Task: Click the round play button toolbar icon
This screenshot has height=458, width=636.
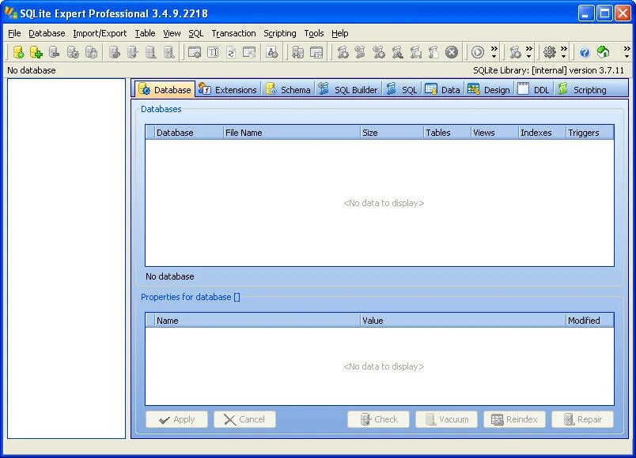Action: [478, 52]
